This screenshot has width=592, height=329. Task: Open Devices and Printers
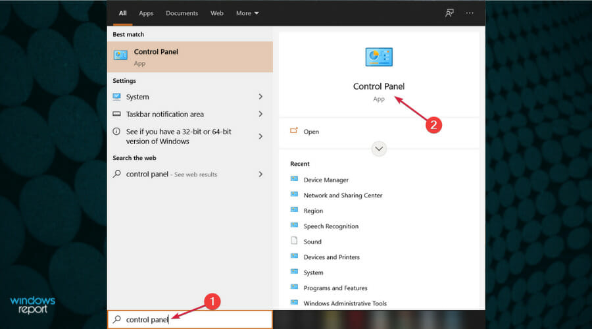click(x=332, y=257)
